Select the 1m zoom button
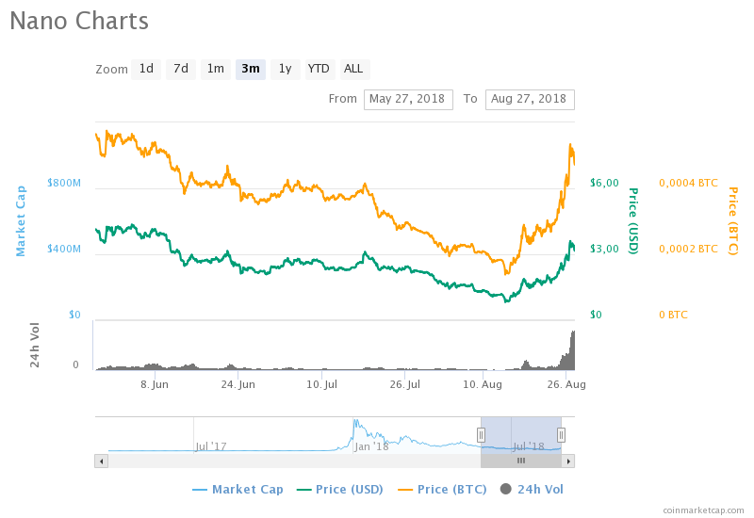754x518 pixels. (216, 69)
